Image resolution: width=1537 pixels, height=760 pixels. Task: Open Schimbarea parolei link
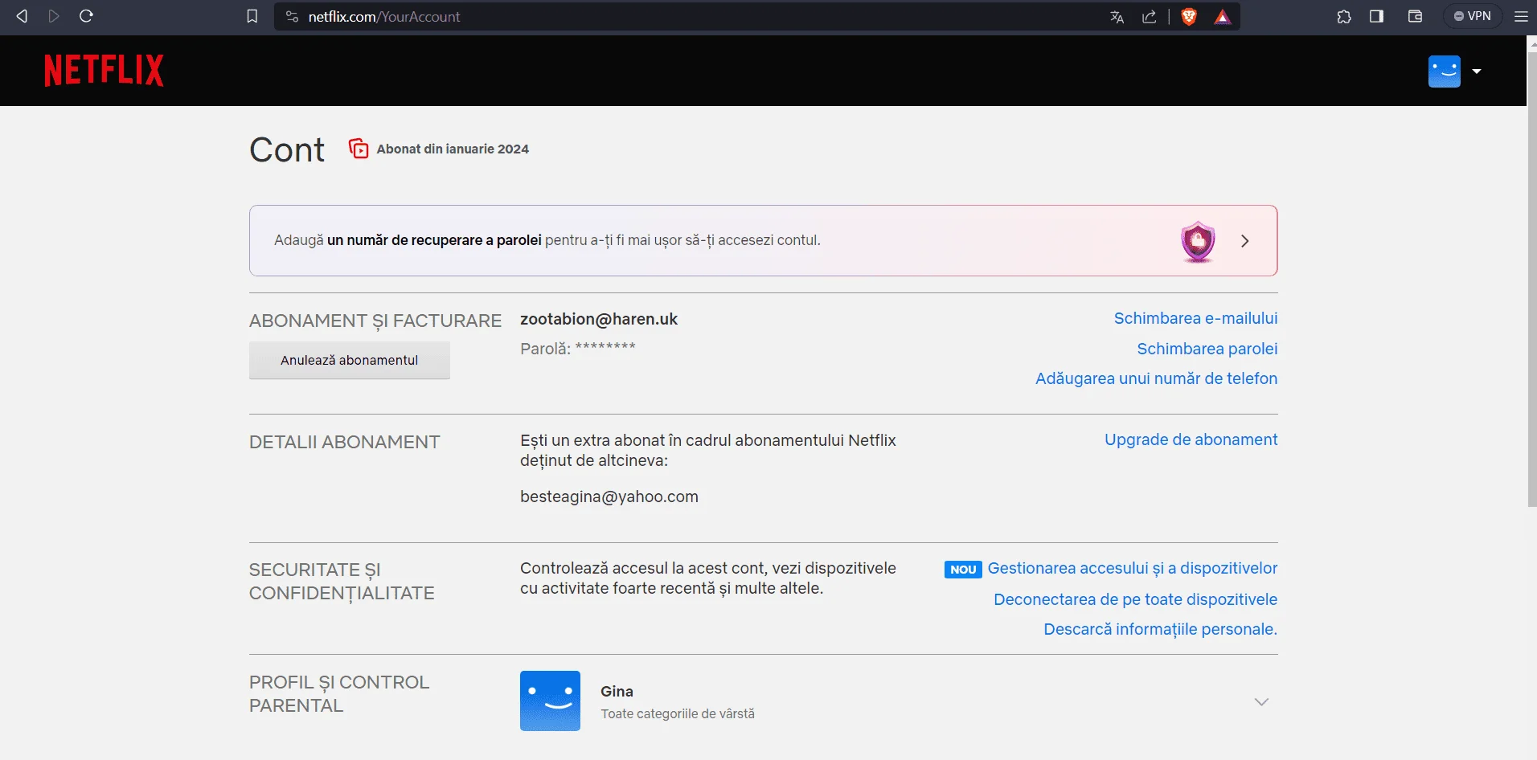click(x=1207, y=349)
